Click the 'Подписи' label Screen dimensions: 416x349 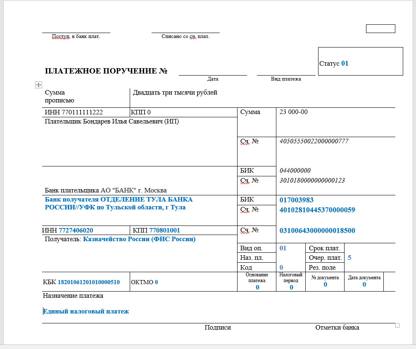point(218,328)
